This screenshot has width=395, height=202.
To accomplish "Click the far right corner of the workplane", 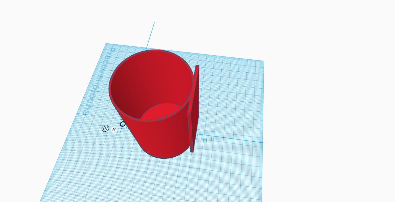I will tap(263, 62).
